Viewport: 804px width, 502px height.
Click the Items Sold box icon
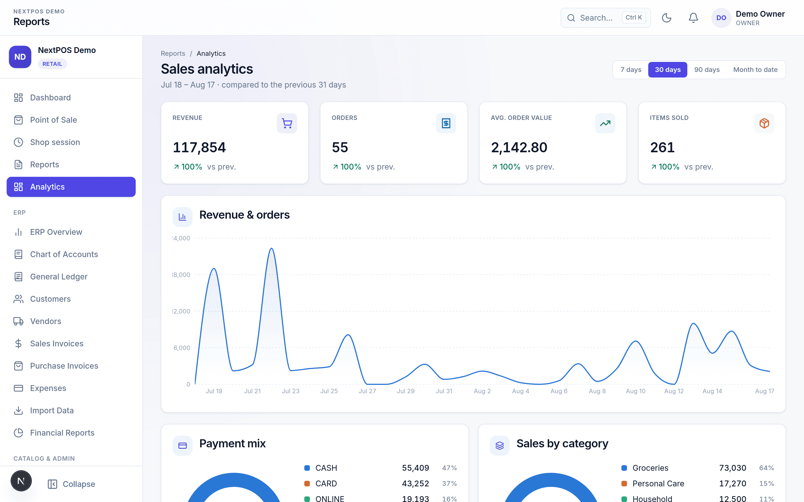pyautogui.click(x=764, y=123)
